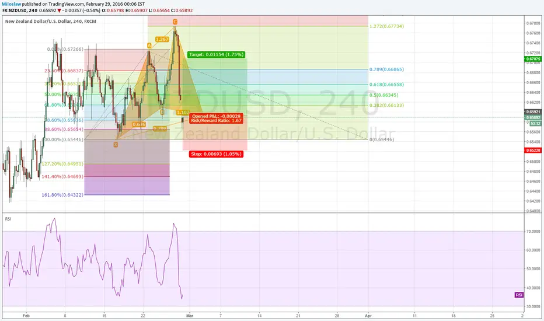The height and width of the screenshot is (321, 544).
Task: Click the 50.0000 level on the RSI axis
Action: [533, 269]
